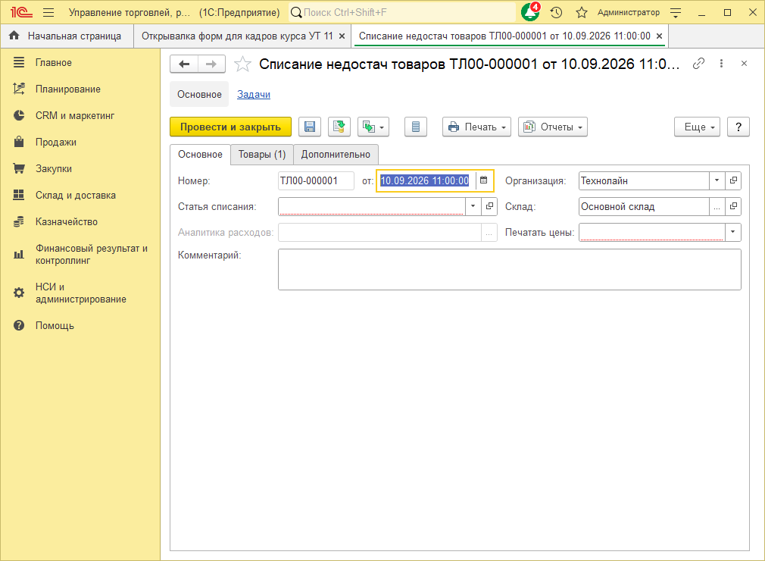This screenshot has height=561, width=765.
Task: Click the help question mark button
Action: coord(738,127)
